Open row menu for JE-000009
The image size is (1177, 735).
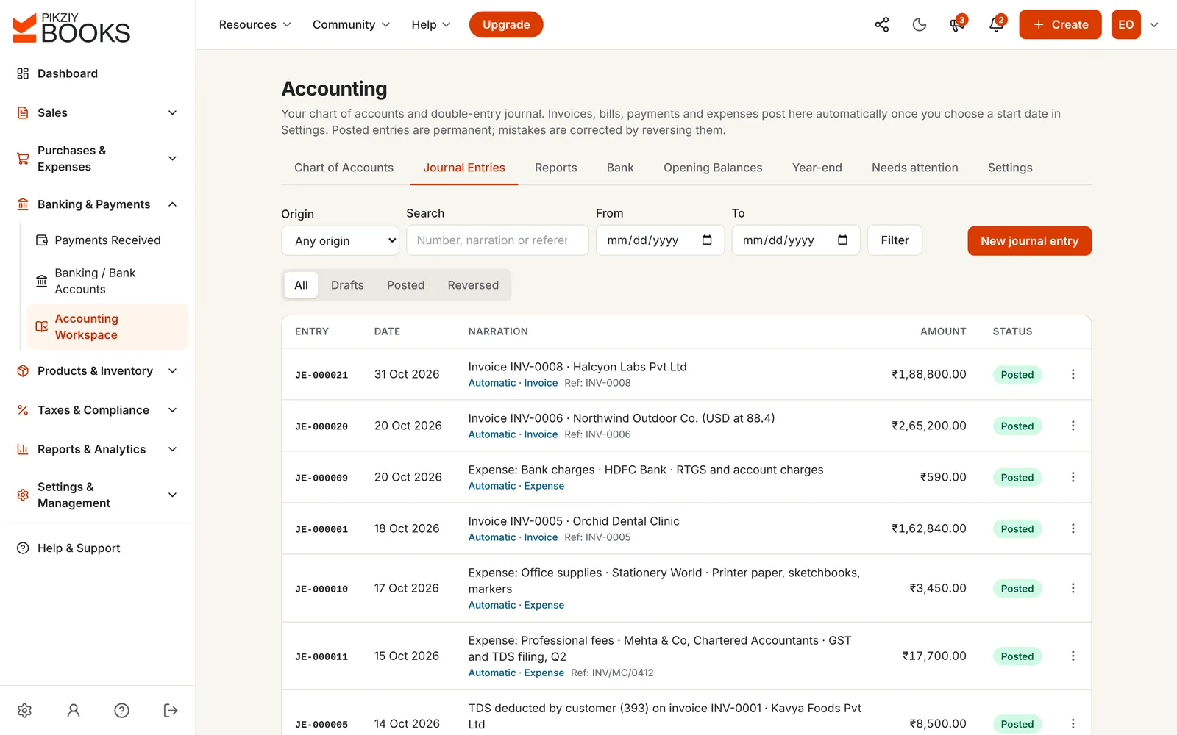tap(1073, 477)
